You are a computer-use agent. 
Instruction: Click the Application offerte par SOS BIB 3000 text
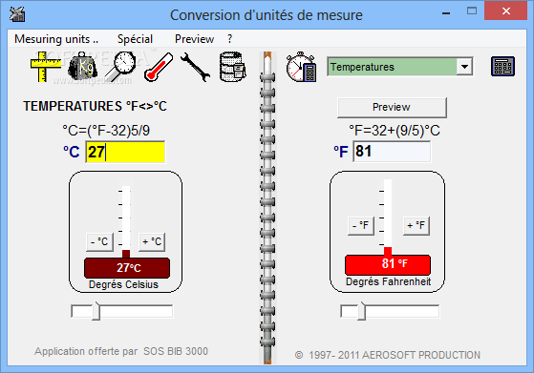[x=121, y=351]
